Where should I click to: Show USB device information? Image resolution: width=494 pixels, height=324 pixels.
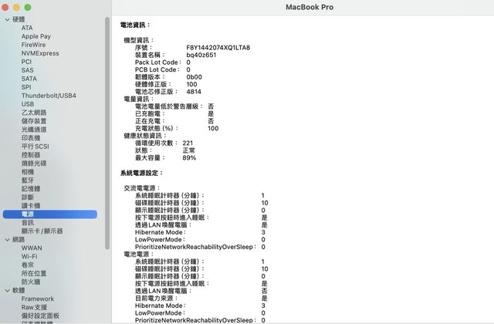pos(28,104)
